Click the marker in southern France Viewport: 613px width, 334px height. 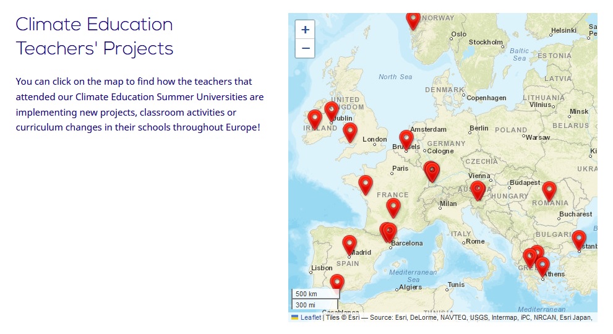click(x=393, y=207)
